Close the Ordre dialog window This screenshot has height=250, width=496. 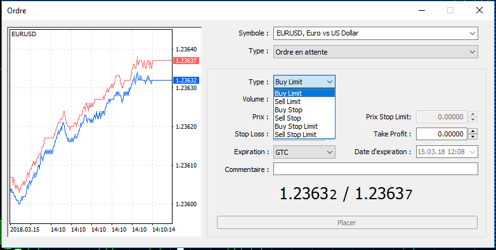point(480,10)
